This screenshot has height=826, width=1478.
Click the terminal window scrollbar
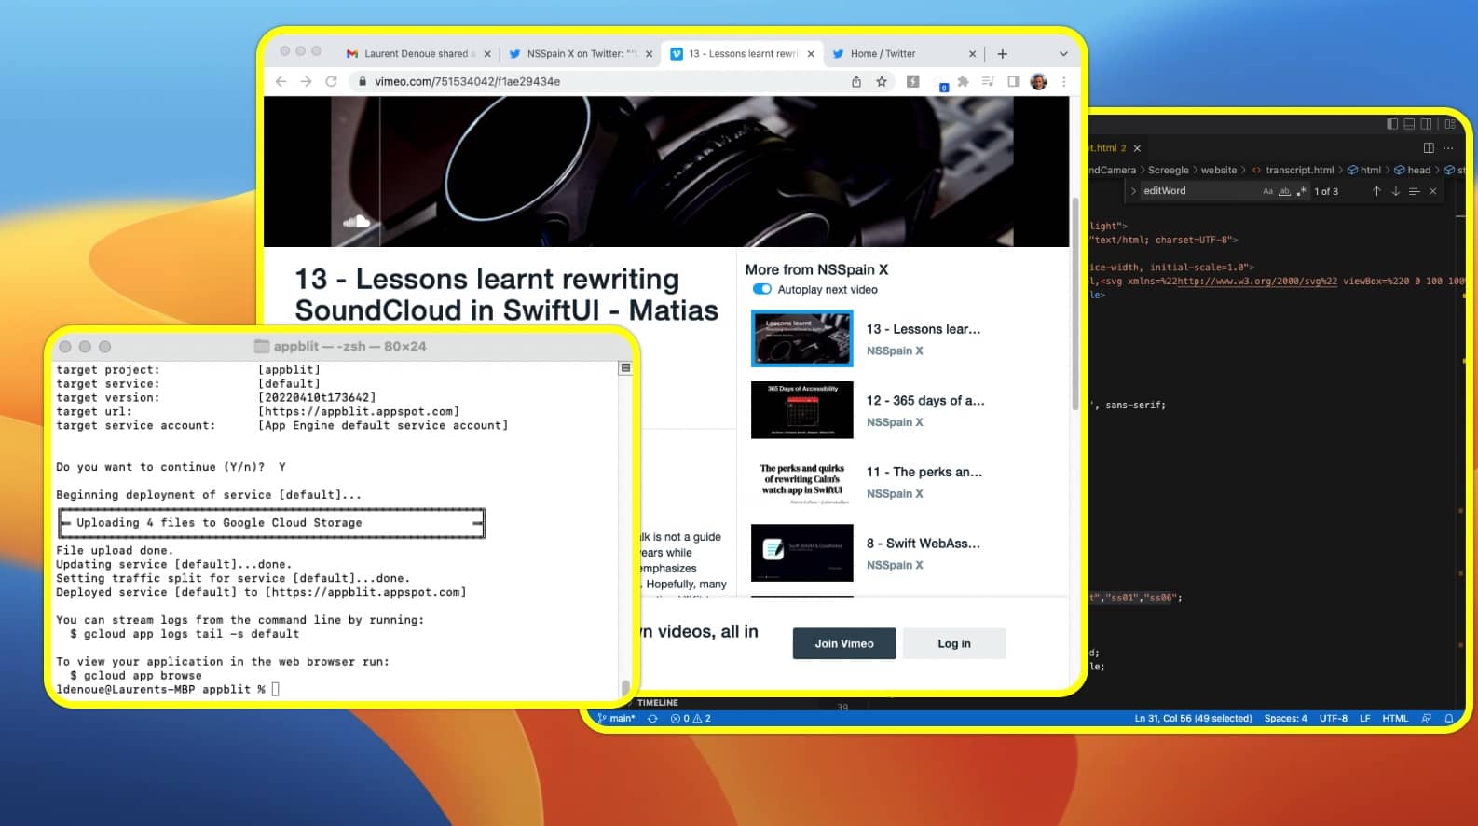point(625,689)
